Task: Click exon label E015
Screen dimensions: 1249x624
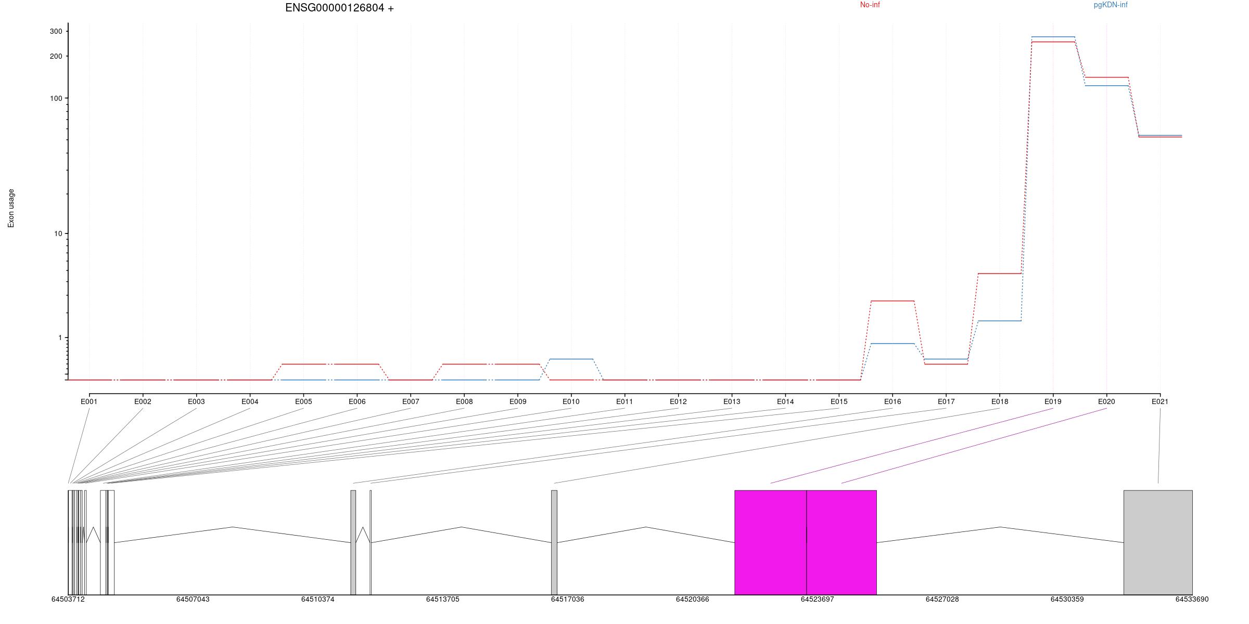Action: pos(839,401)
